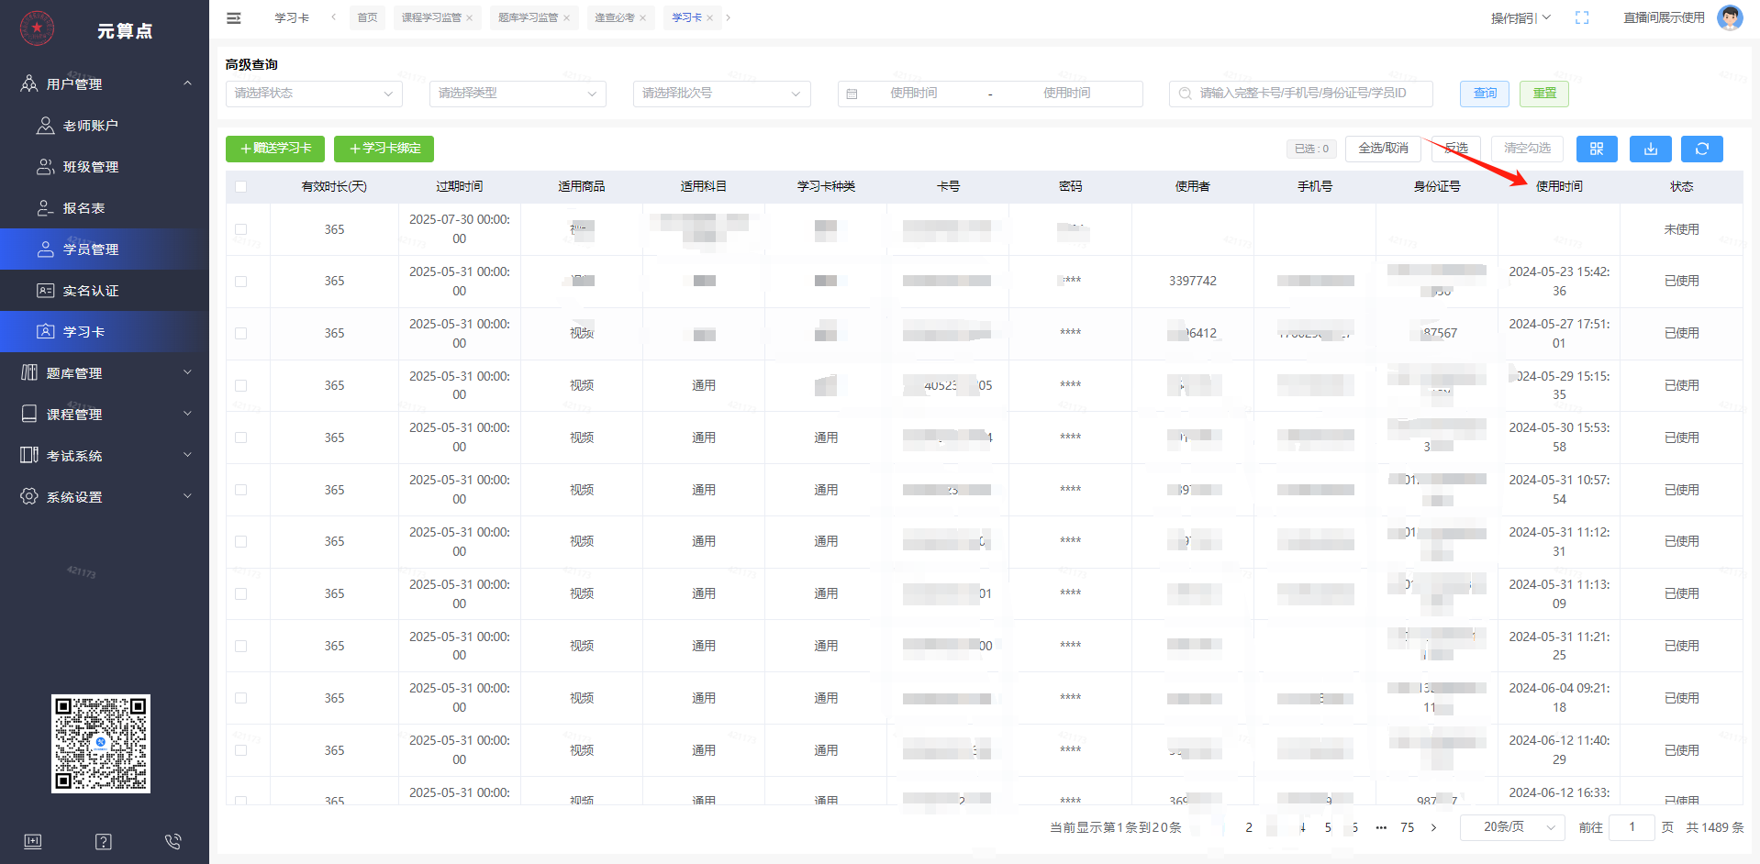Click the blue refresh table button
Screen dimensions: 1760x864
(1702, 149)
